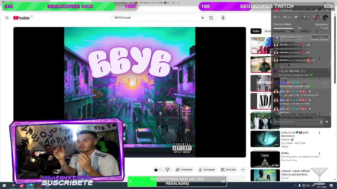The image size is (337, 189).
Task: Open the Mi Mix title link
Action: point(285,153)
